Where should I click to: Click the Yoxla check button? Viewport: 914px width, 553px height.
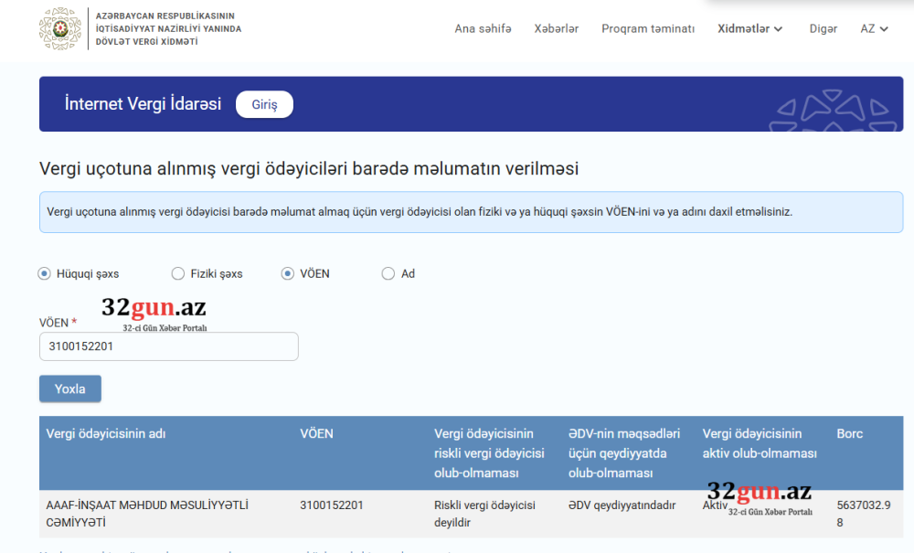(70, 388)
